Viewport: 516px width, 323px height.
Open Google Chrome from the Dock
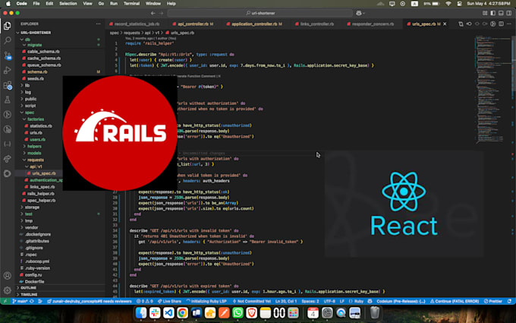tap(182, 312)
